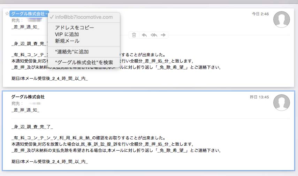The image size is (298, 176).
Task: Reply using the single left arrow icon
Action: (144, 35)
